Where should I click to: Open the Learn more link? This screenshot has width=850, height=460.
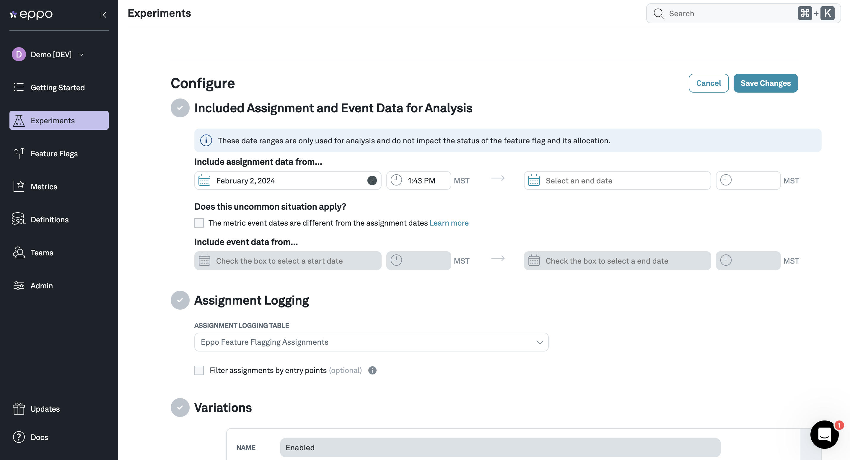click(x=449, y=223)
